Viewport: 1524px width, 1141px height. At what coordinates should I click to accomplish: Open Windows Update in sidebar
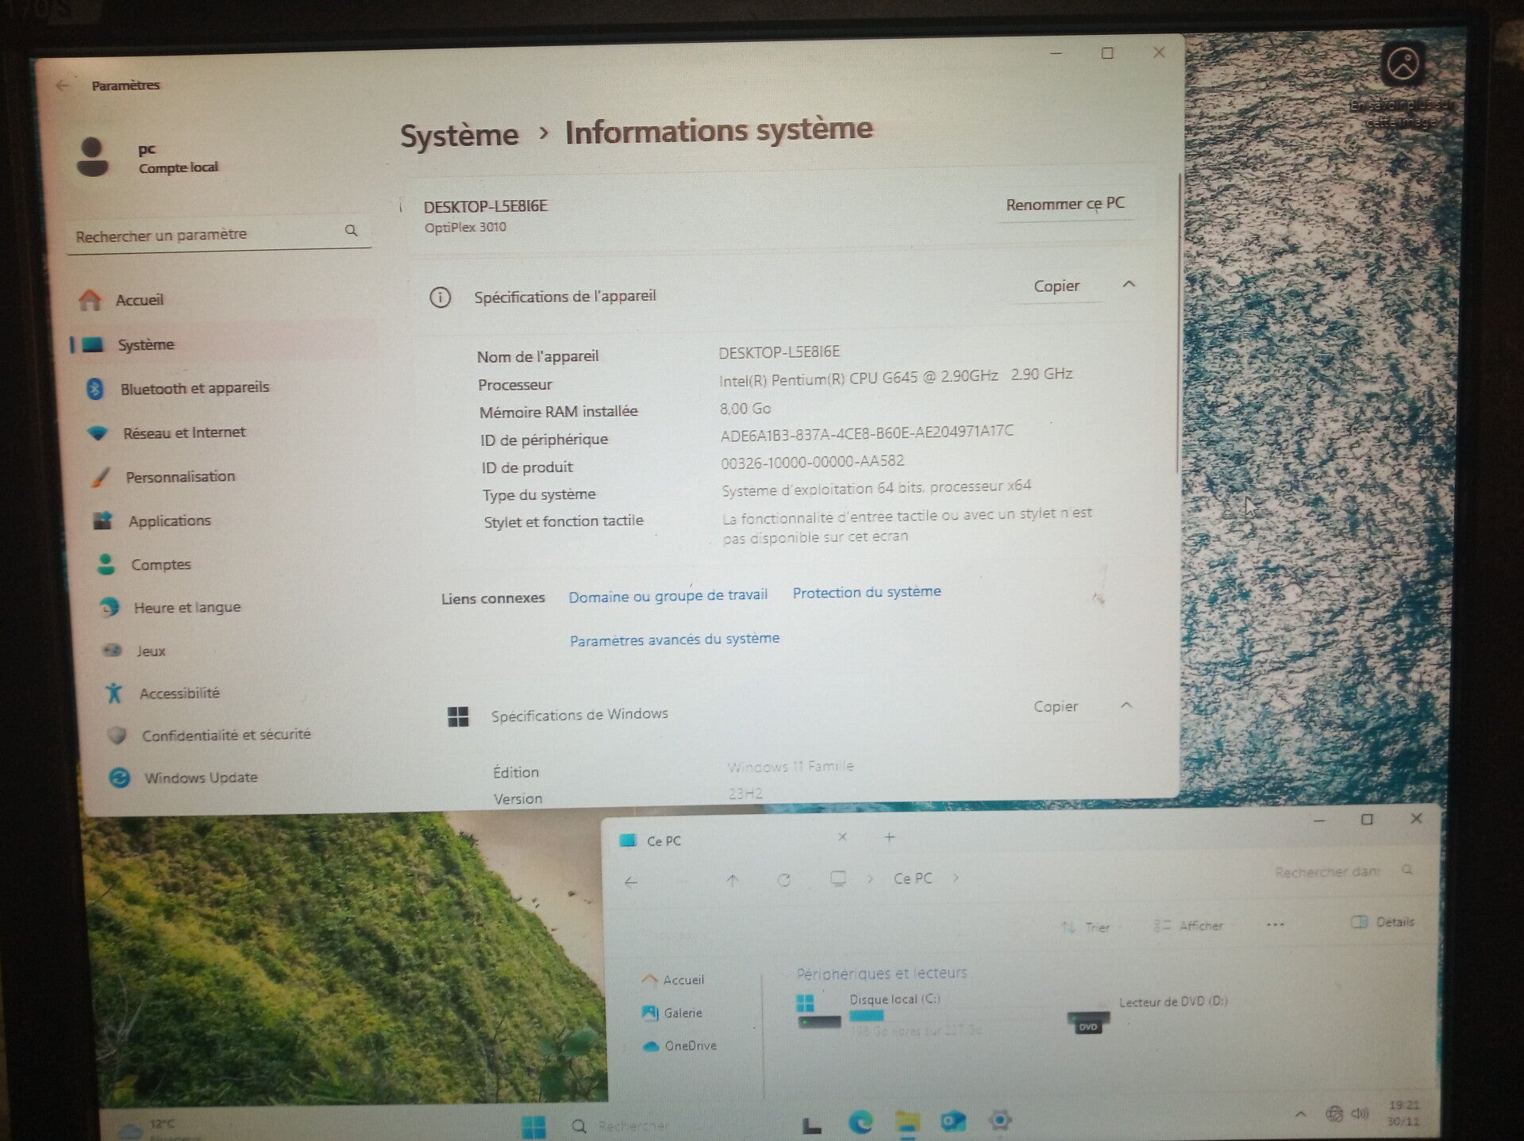click(200, 778)
